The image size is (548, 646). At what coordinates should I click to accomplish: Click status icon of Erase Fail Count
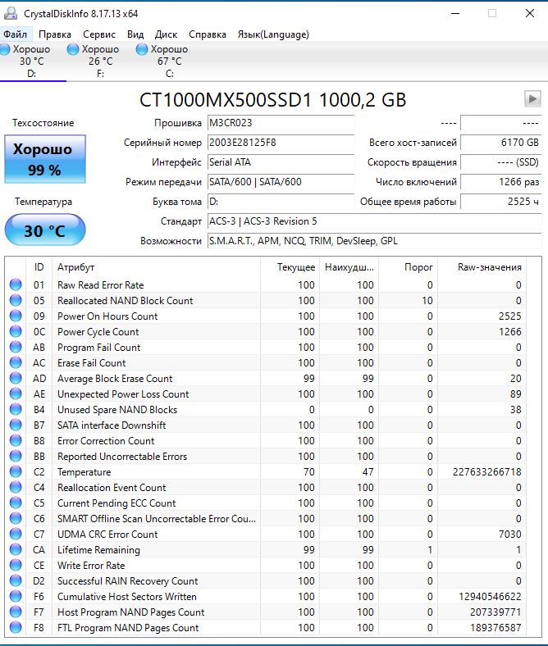click(16, 362)
